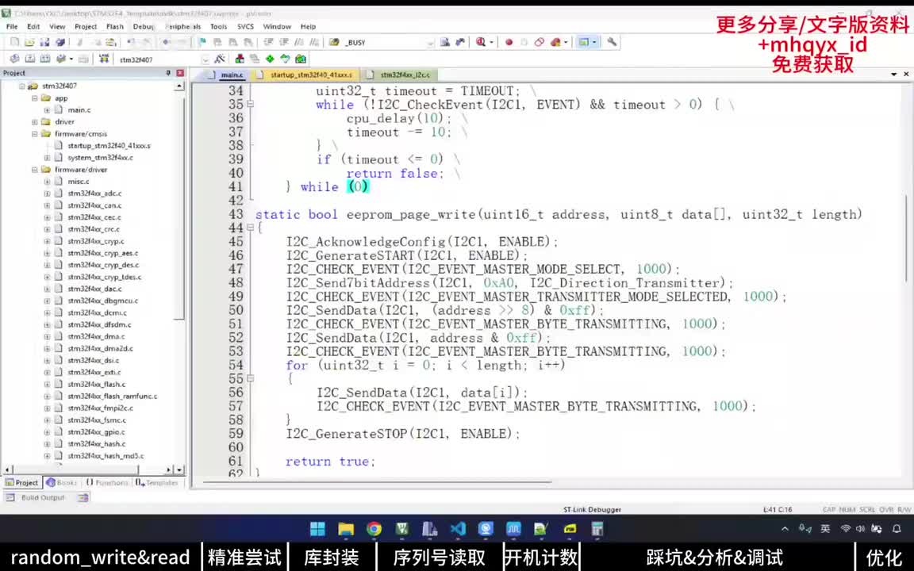Open the File menu
Image resolution: width=914 pixels, height=571 pixels.
tap(12, 26)
